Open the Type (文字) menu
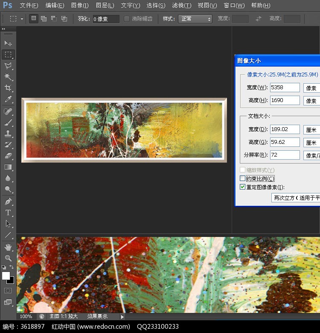 [130, 5]
